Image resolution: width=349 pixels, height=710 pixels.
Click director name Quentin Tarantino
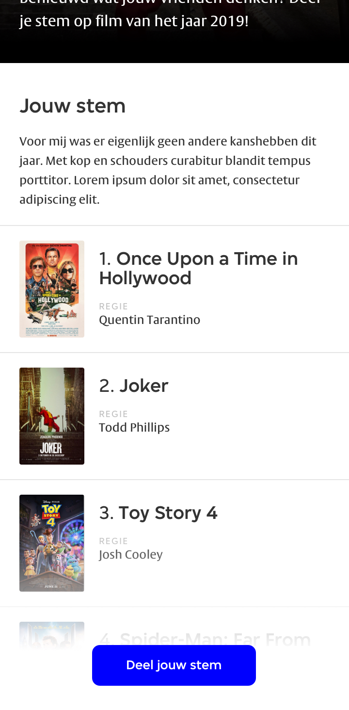[x=149, y=320]
